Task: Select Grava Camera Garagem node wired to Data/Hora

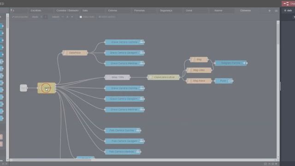Action: click(124, 53)
